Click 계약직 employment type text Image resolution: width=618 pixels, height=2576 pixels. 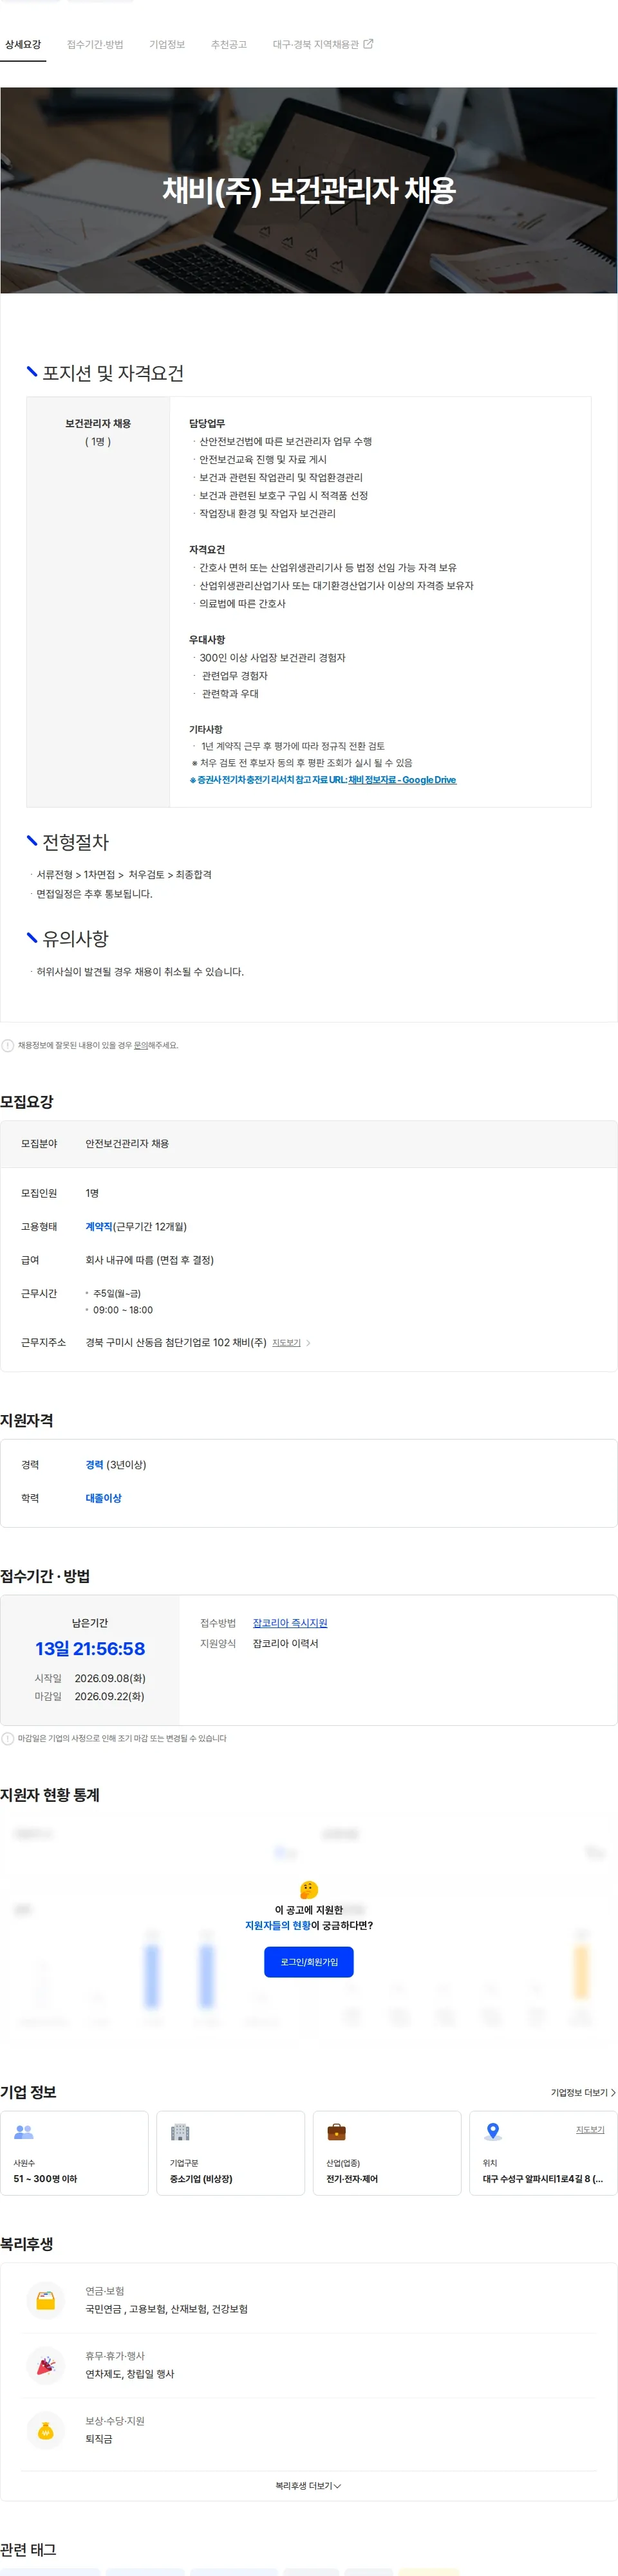(x=99, y=1227)
